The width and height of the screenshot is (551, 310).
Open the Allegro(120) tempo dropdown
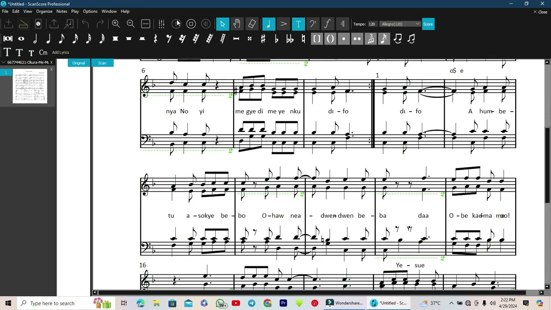pyautogui.click(x=400, y=24)
